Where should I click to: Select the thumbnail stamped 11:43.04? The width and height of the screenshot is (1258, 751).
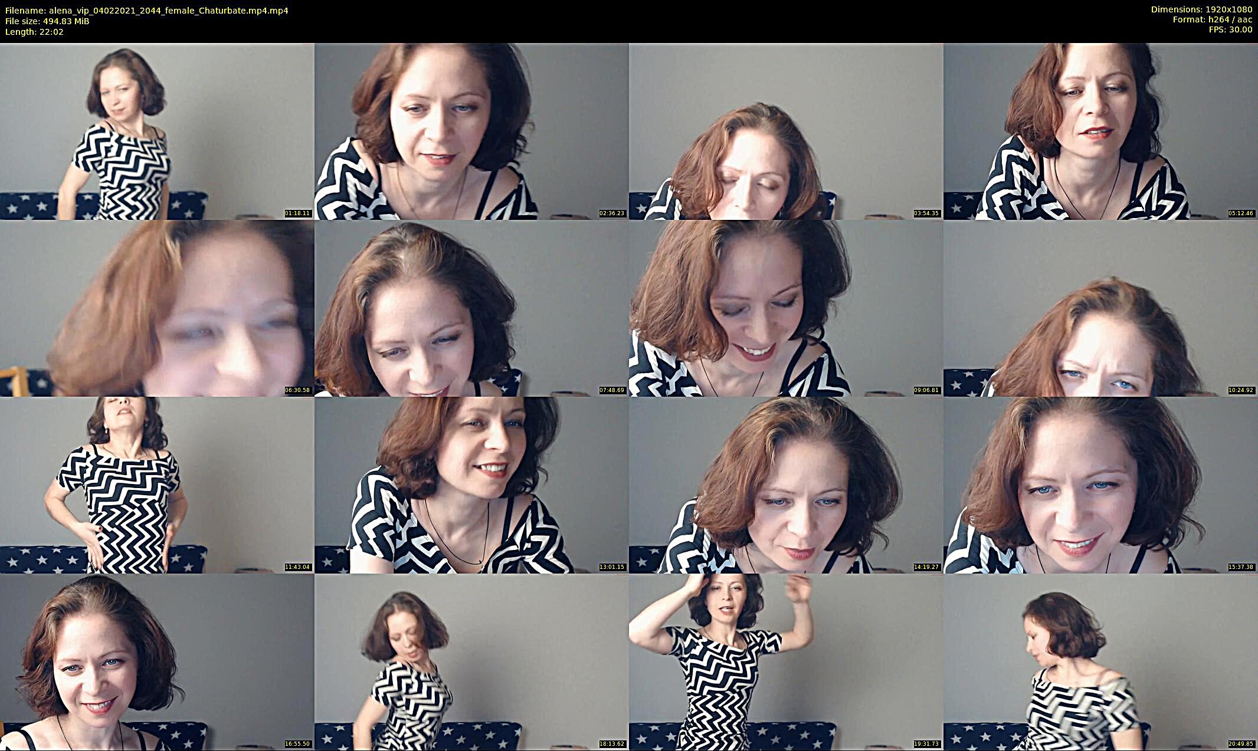[157, 485]
